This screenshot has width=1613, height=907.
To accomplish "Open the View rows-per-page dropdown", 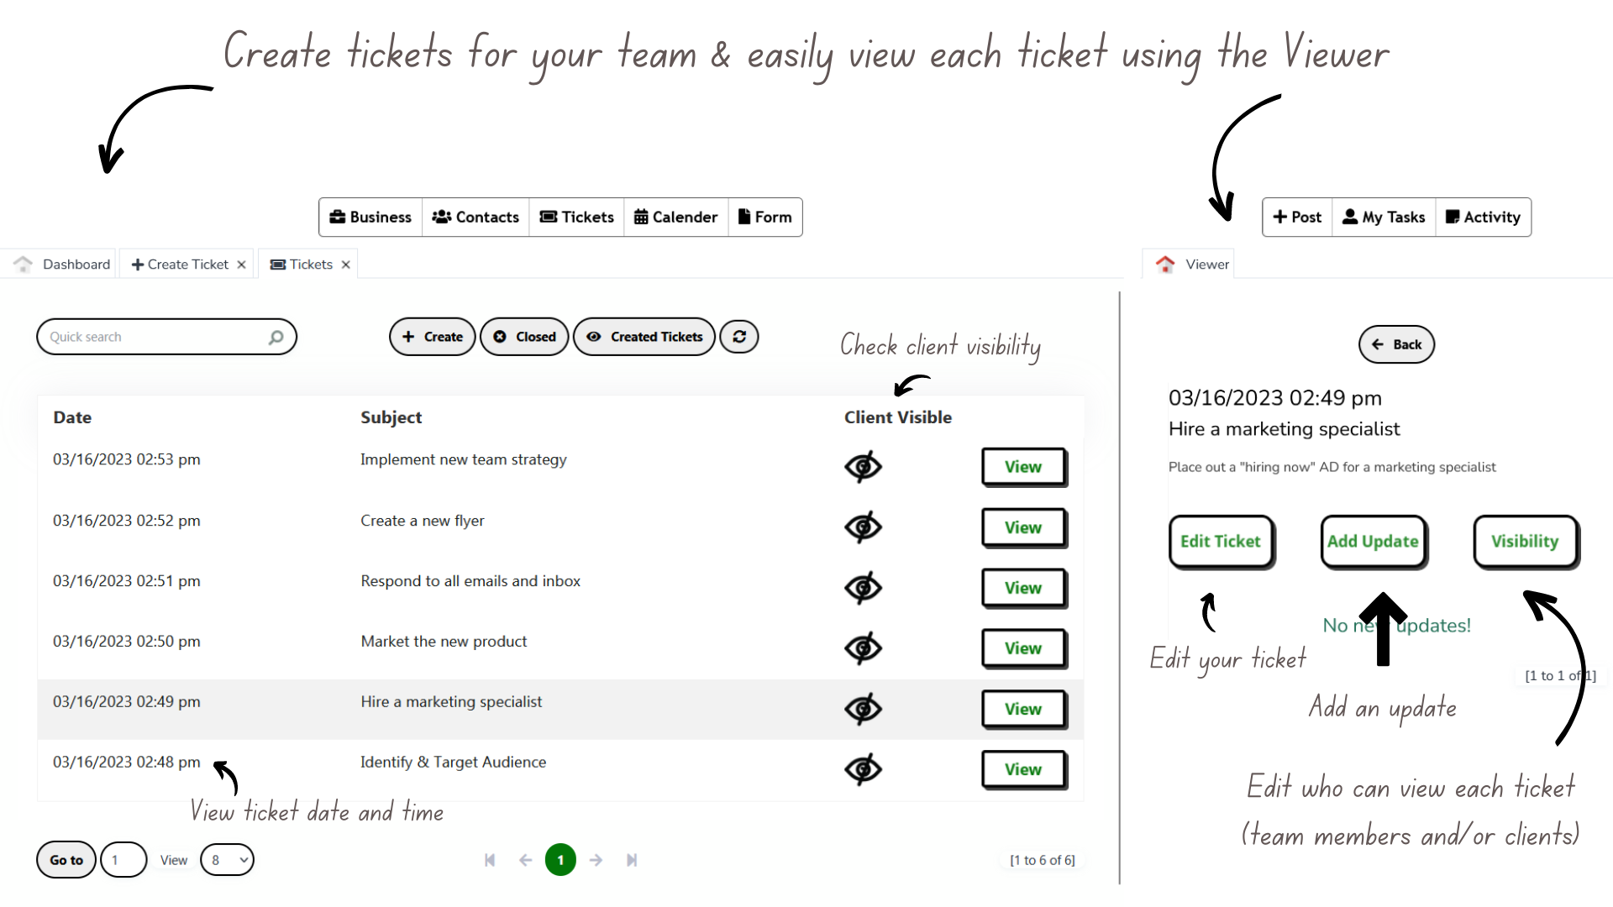I will click(228, 860).
